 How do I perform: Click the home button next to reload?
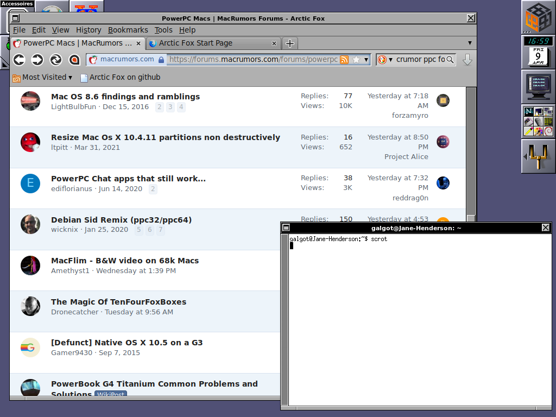coord(74,60)
